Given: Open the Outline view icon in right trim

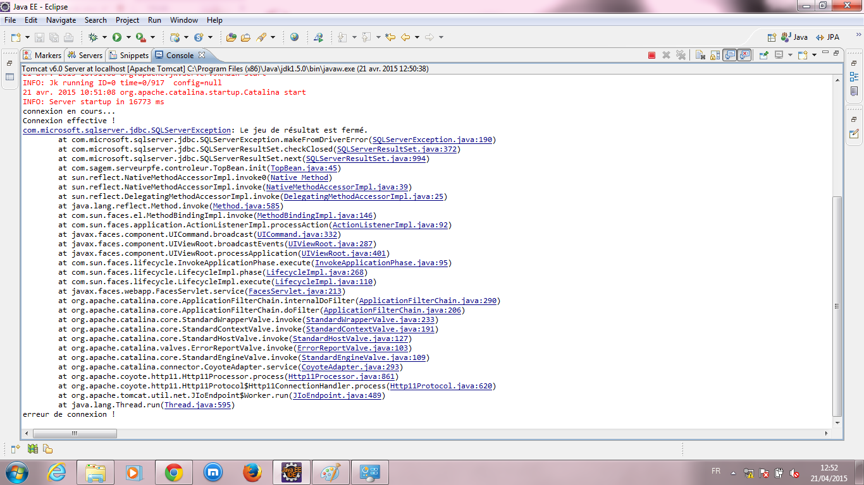Looking at the screenshot, I should pos(854,78).
